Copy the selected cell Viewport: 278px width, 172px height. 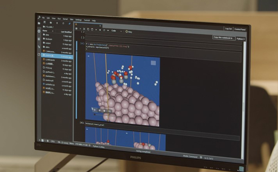pos(88,29)
